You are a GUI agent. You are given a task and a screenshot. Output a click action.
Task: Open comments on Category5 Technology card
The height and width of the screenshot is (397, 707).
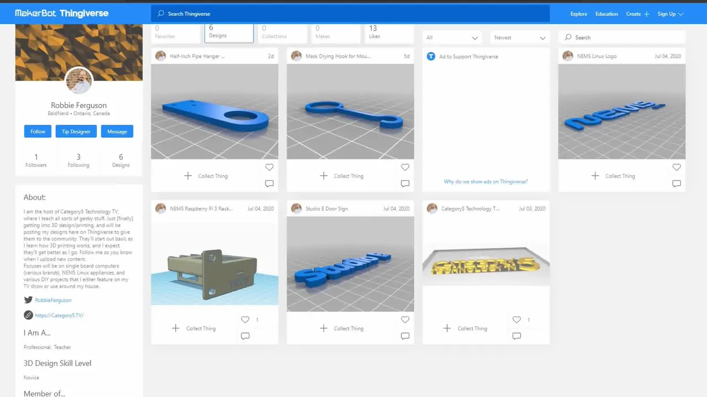(x=516, y=336)
